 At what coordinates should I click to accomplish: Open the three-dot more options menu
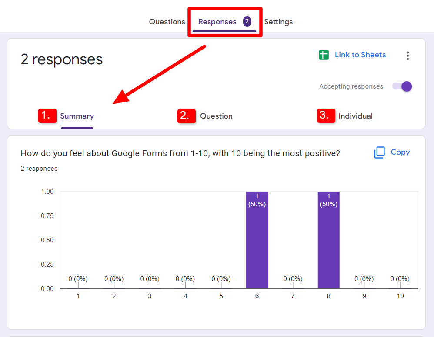(408, 56)
